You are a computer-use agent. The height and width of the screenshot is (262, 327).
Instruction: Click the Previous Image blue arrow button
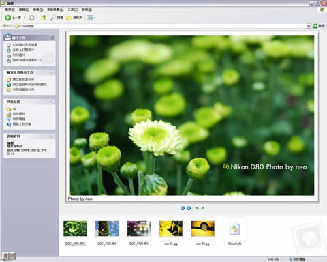click(183, 208)
